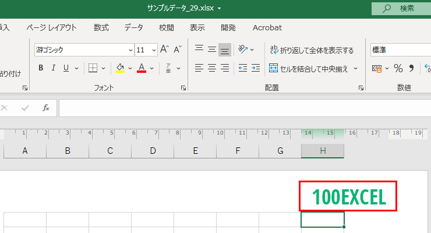
Task: Open clipboard pane dialog launcher
Action: pos(25,88)
